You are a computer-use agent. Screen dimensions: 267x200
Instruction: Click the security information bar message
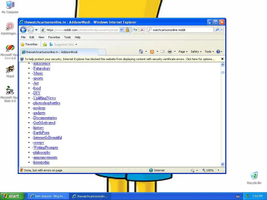[120, 59]
